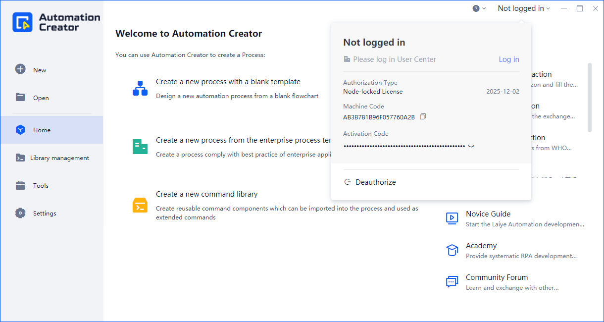Maximize the Automation Creator window

(580, 8)
